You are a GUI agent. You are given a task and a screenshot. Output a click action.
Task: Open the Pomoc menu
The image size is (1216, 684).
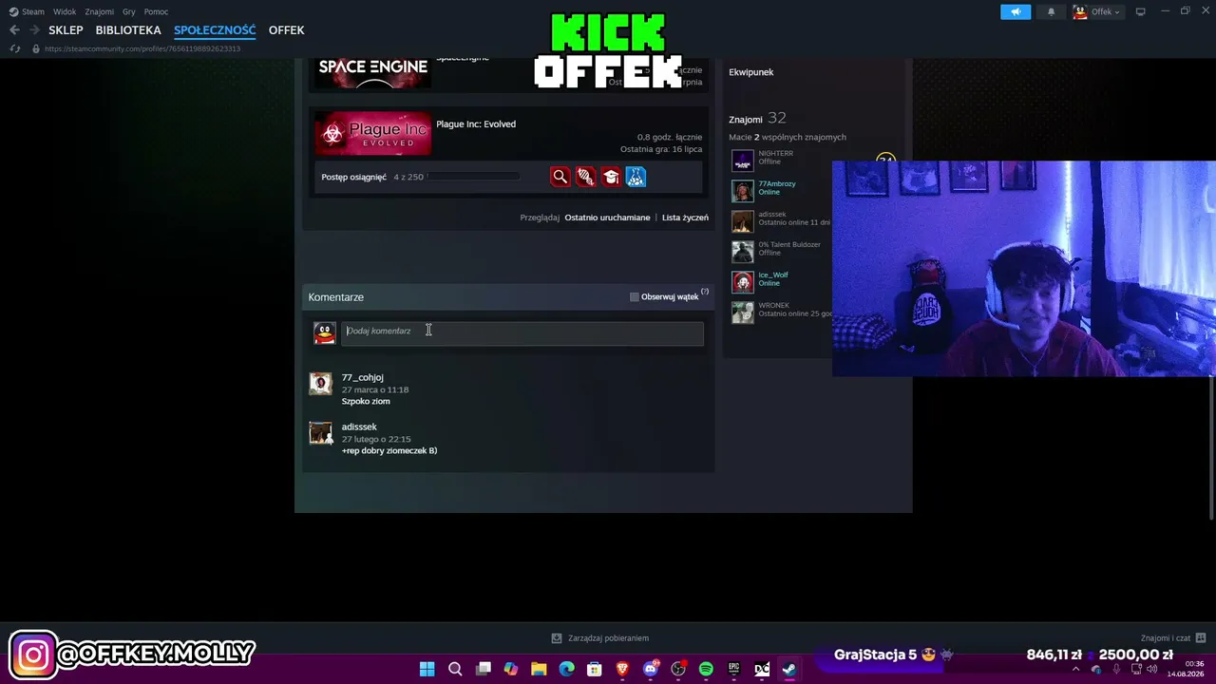[156, 11]
